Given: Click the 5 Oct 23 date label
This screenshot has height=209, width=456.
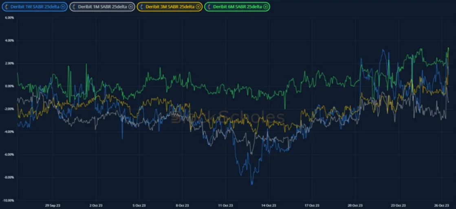Looking at the screenshot, I should coord(139,205).
